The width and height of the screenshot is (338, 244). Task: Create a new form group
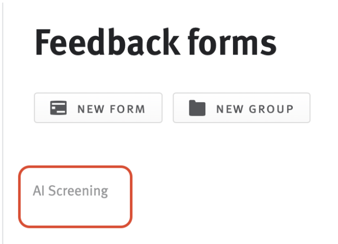[x=241, y=108]
